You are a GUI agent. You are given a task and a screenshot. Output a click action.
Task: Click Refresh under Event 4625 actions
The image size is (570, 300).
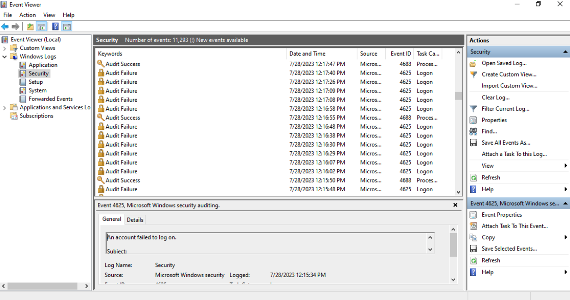point(491,260)
